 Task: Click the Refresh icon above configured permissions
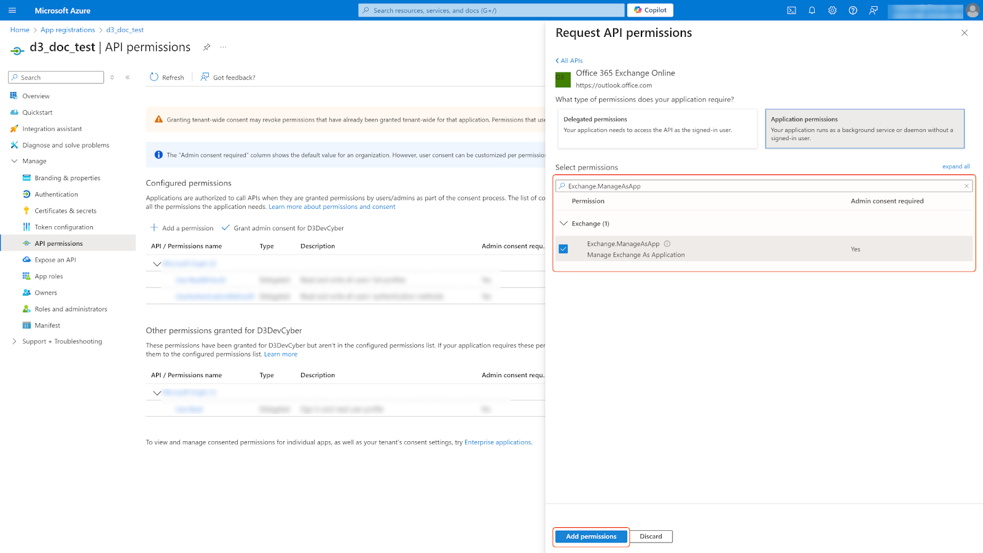coord(154,77)
